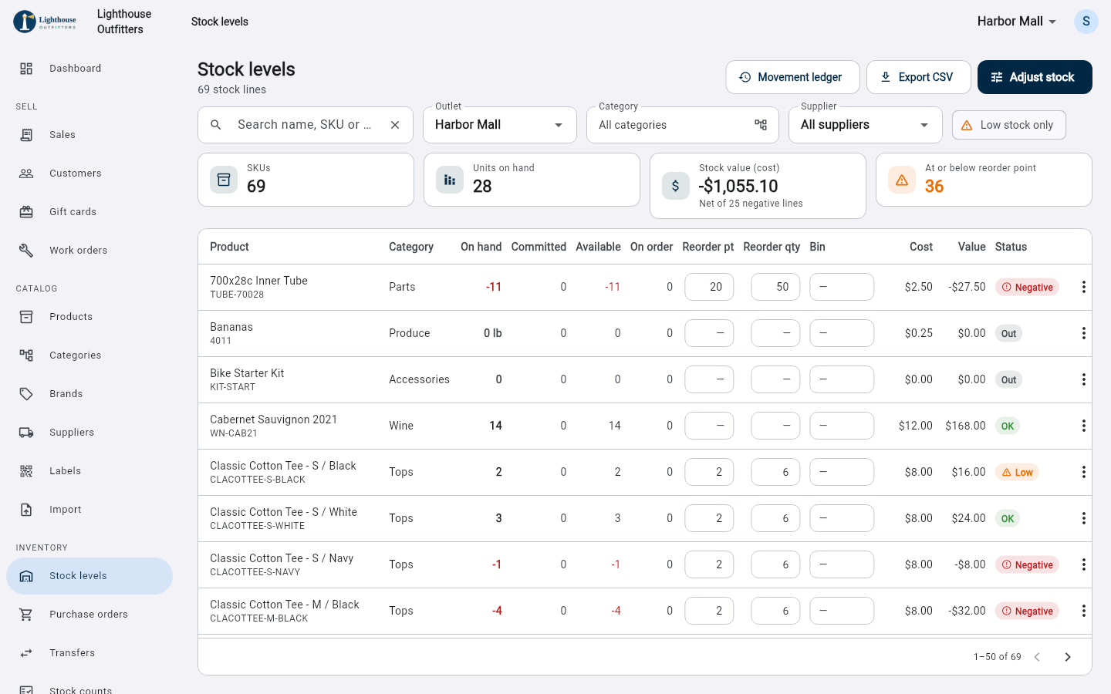Viewport: 1111px width, 694px height.
Task: Open Customers in the sidebar
Action: click(89, 173)
